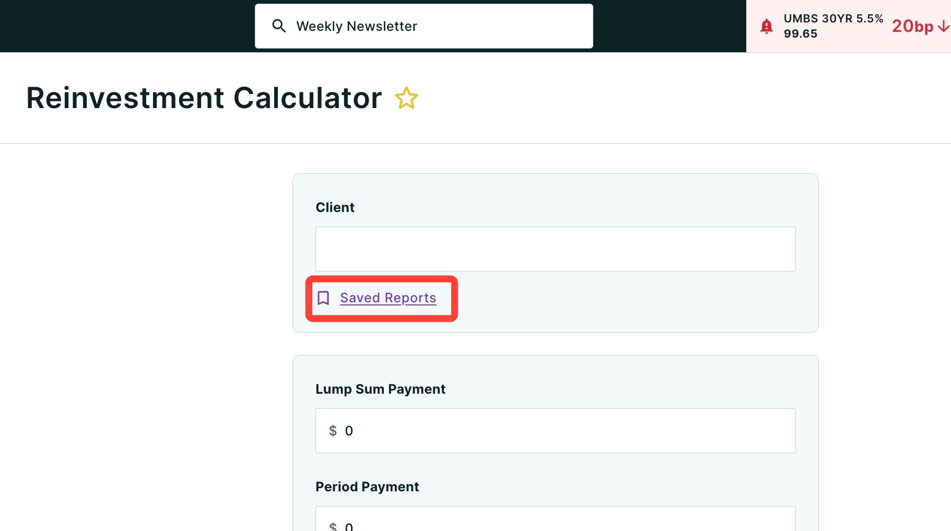The width and height of the screenshot is (951, 531).
Task: Focus the Period Payment amount field
Action: pyautogui.click(x=555, y=518)
